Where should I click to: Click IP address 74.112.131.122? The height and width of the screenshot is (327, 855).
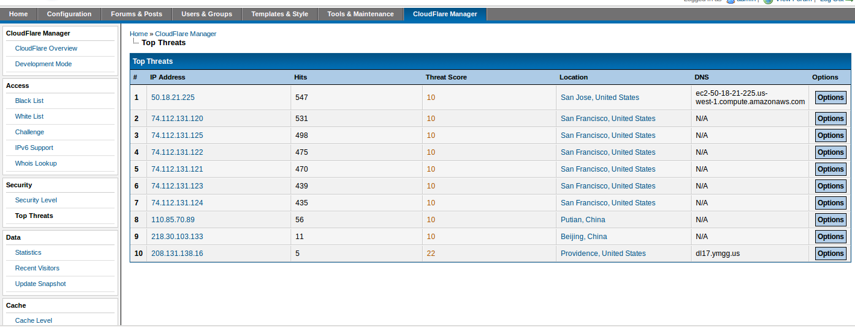coord(177,152)
